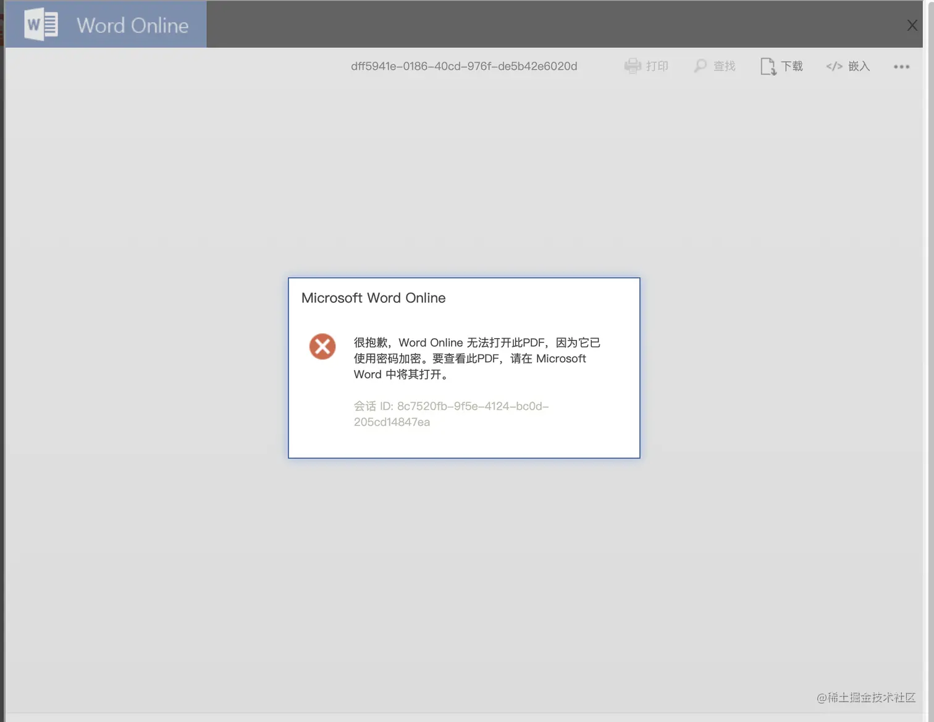Click the red error icon in dialog
This screenshot has width=934, height=722.
[x=322, y=346]
